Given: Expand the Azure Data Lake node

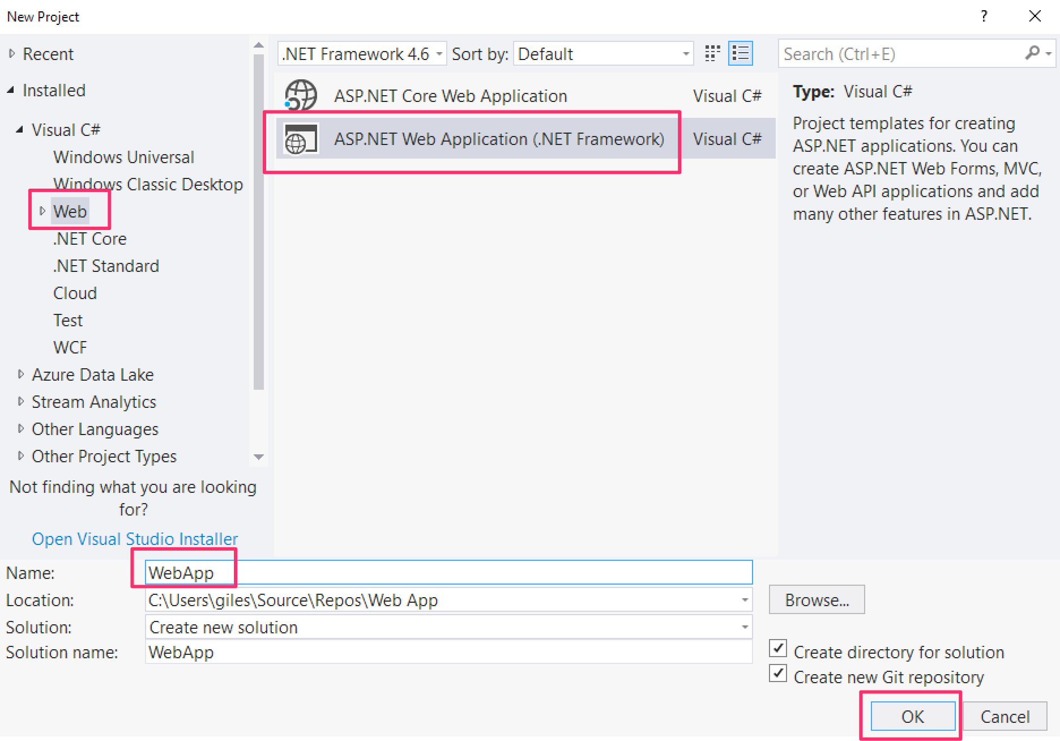Looking at the screenshot, I should [x=21, y=374].
